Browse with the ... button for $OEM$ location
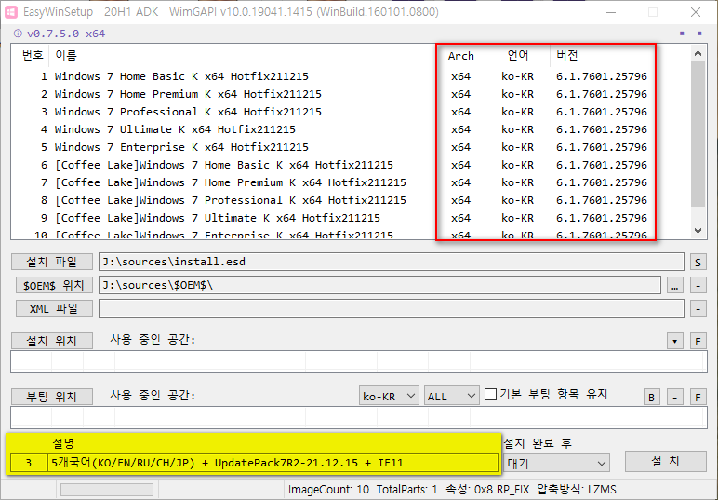Screen dimensions: 718x500 (x=674, y=285)
